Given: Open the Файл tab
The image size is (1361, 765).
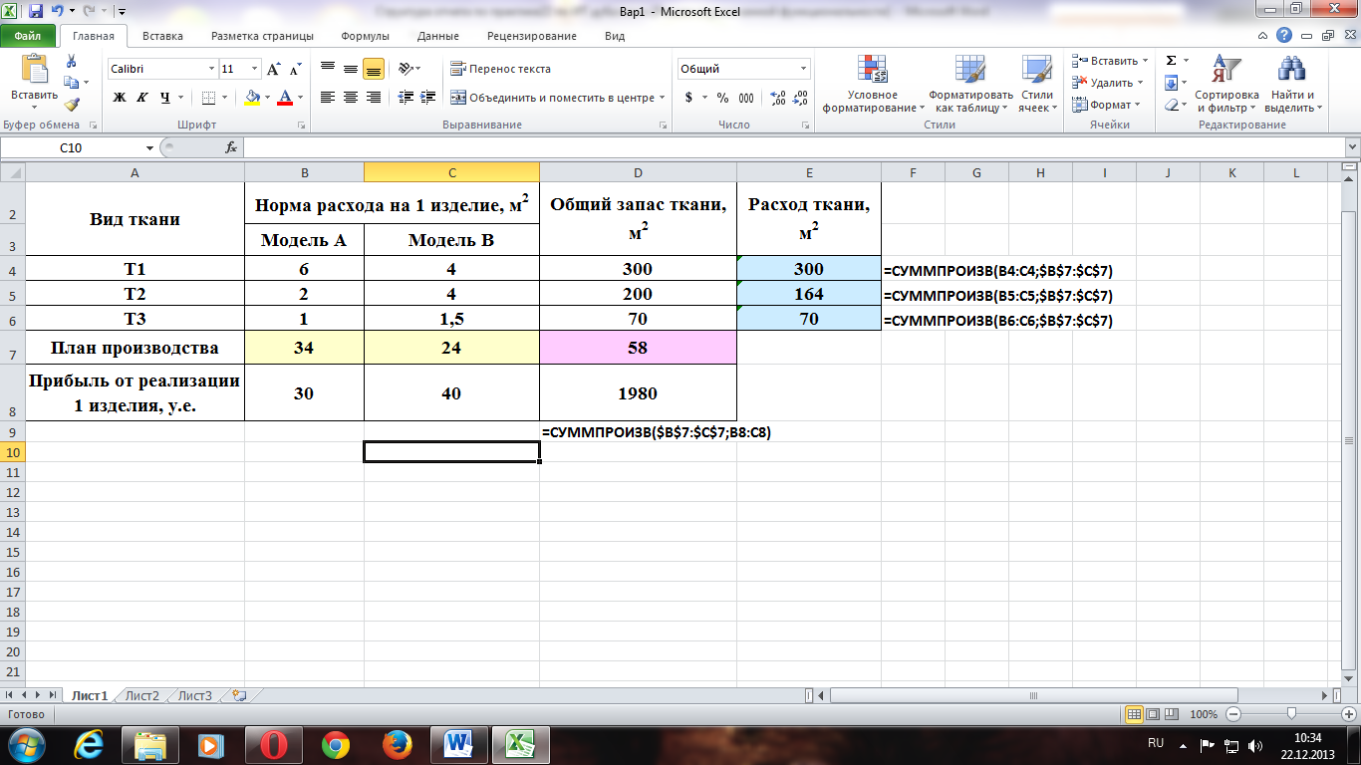Looking at the screenshot, I should (x=28, y=36).
